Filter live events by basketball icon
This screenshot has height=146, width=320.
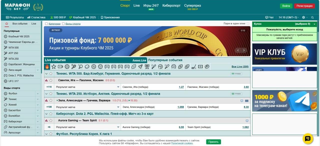[94, 67]
